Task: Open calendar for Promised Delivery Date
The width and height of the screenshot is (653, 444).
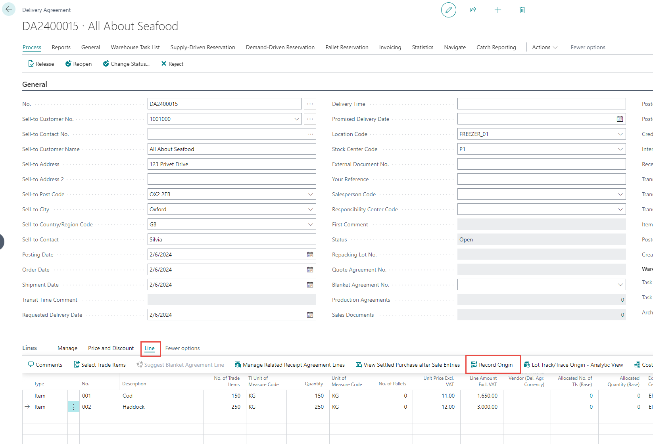Action: (620, 119)
